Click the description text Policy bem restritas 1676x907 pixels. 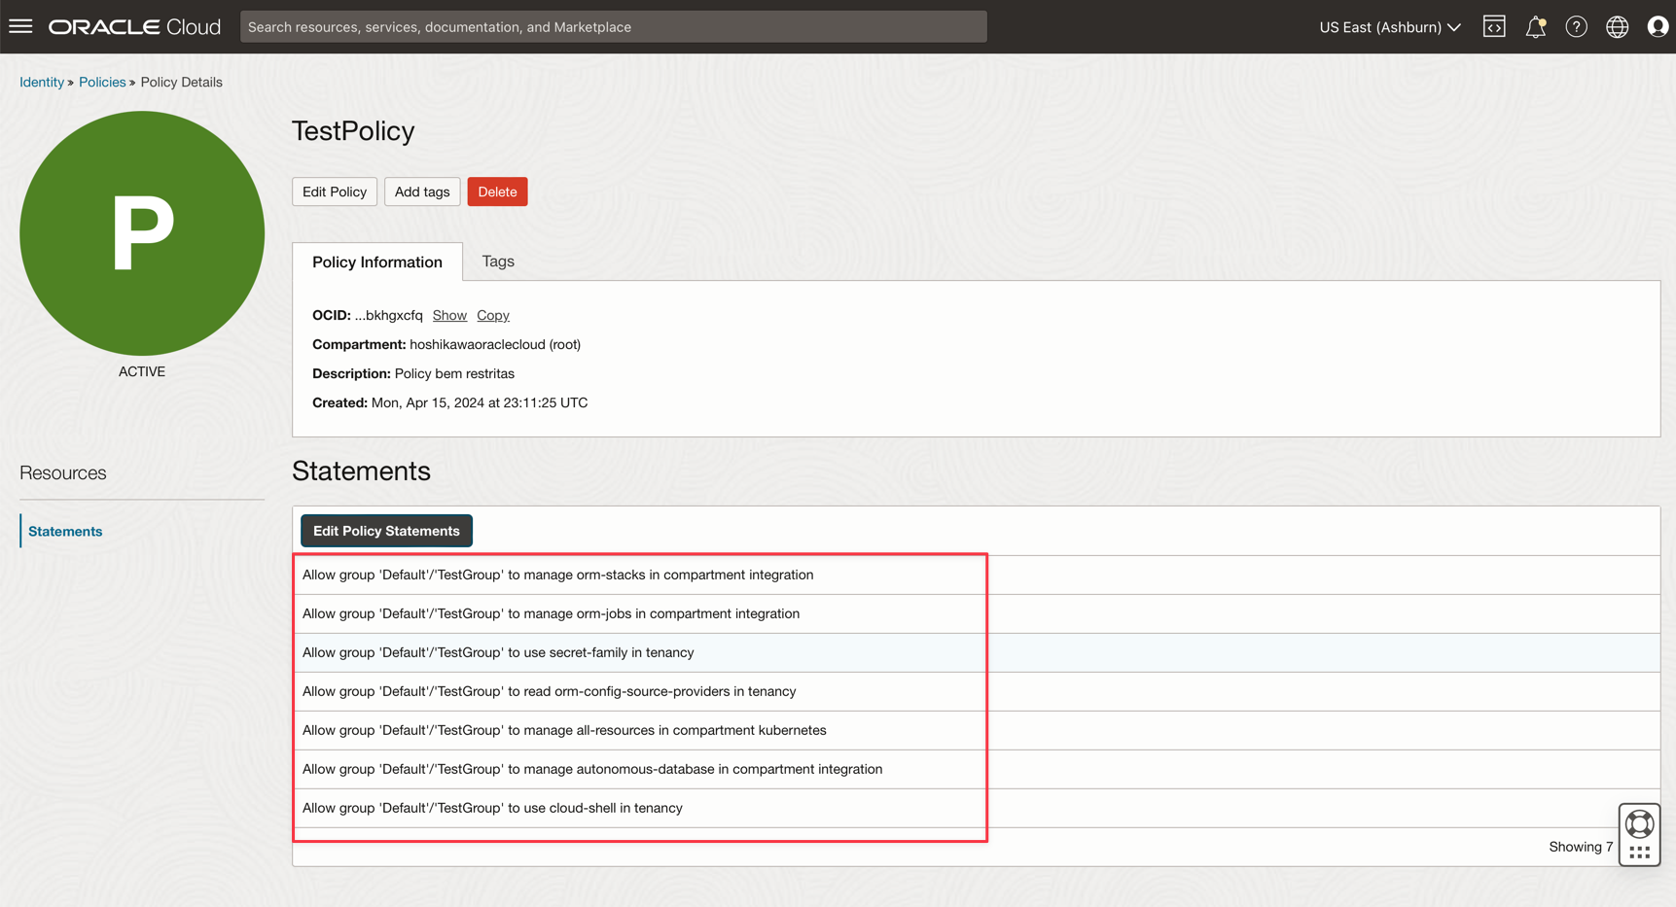[454, 373]
